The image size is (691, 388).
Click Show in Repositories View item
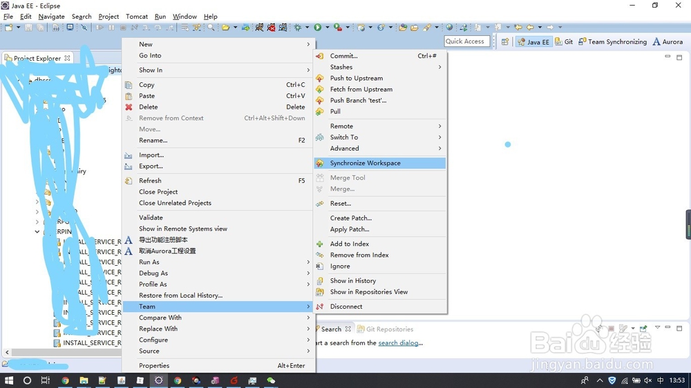[380, 292]
